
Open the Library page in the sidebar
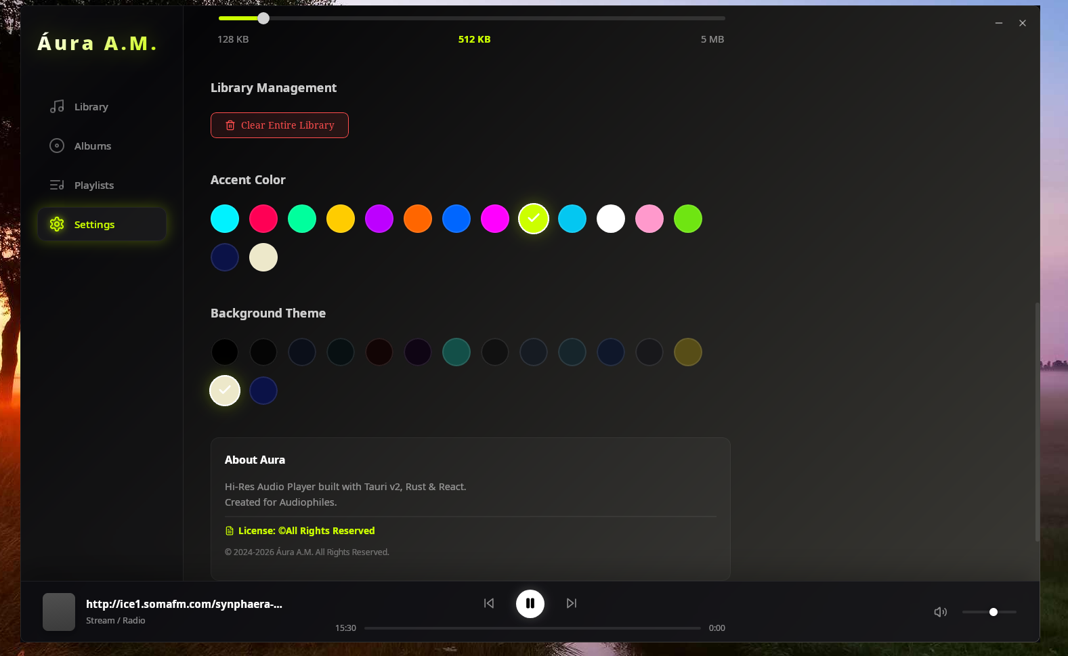pos(102,107)
